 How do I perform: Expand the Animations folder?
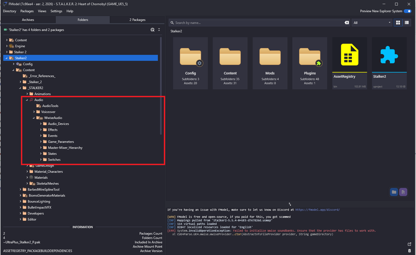coord(27,94)
